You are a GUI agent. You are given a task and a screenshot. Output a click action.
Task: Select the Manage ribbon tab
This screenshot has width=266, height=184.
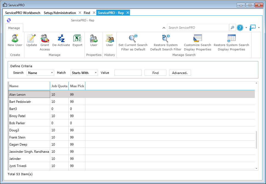point(14,28)
